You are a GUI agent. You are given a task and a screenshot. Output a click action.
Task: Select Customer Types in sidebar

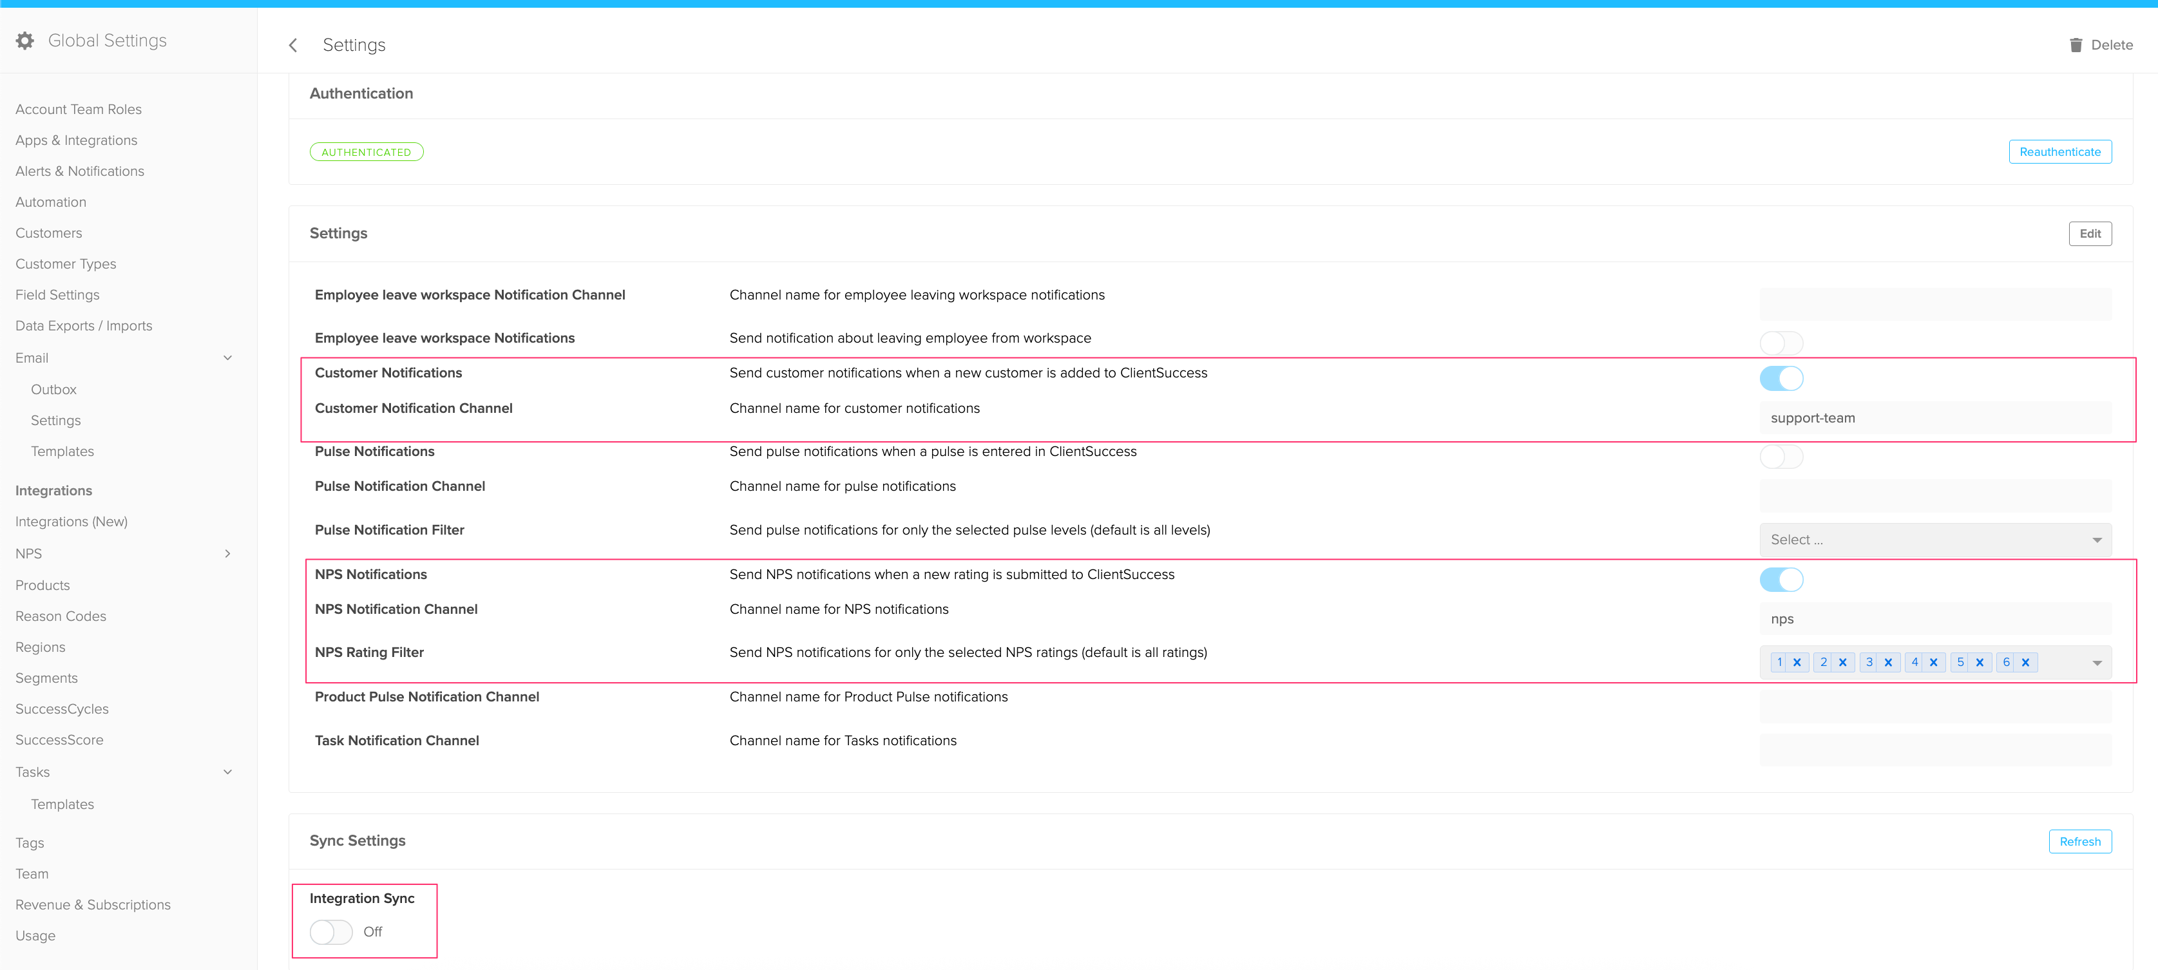click(66, 265)
